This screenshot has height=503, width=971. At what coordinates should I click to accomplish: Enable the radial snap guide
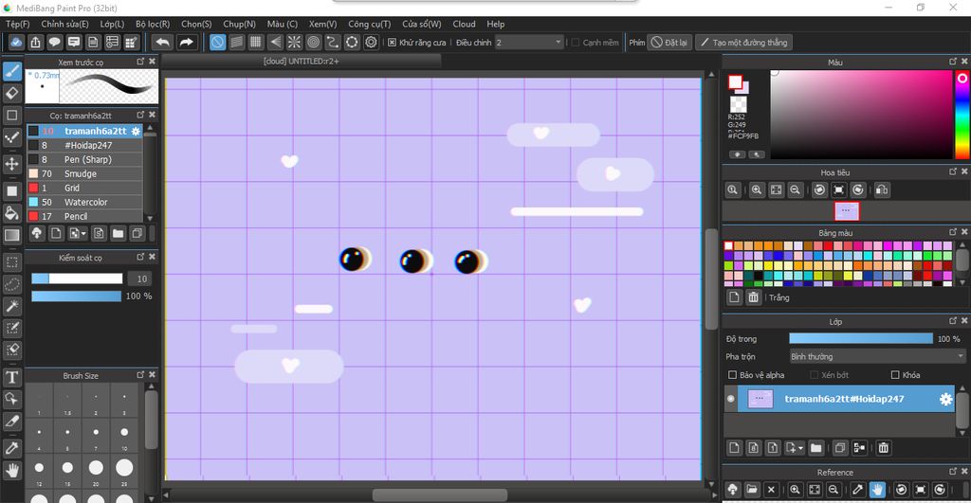(x=294, y=42)
